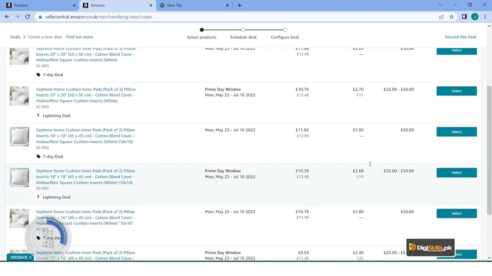Open a new browser tab with the plus icon
Viewport: 492px width, 276px height.
pyautogui.click(x=239, y=5)
